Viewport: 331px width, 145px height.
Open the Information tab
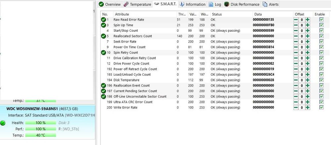(193, 4)
